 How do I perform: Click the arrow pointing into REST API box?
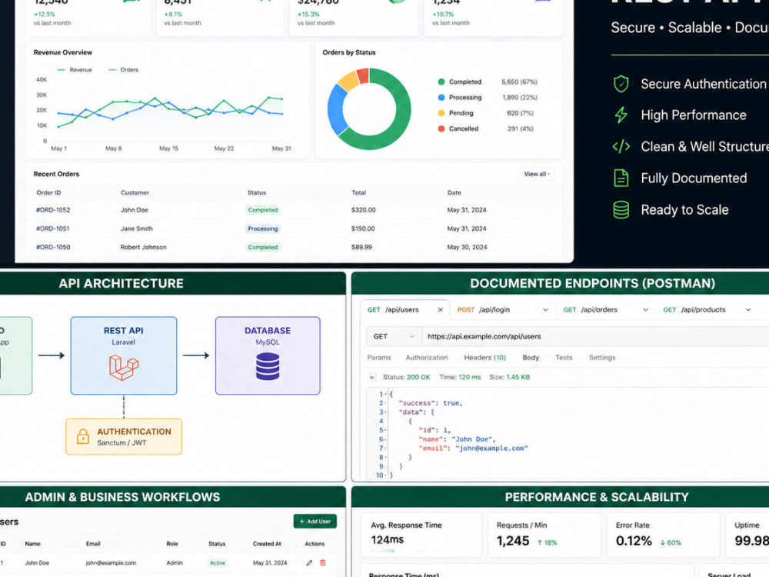click(52, 355)
